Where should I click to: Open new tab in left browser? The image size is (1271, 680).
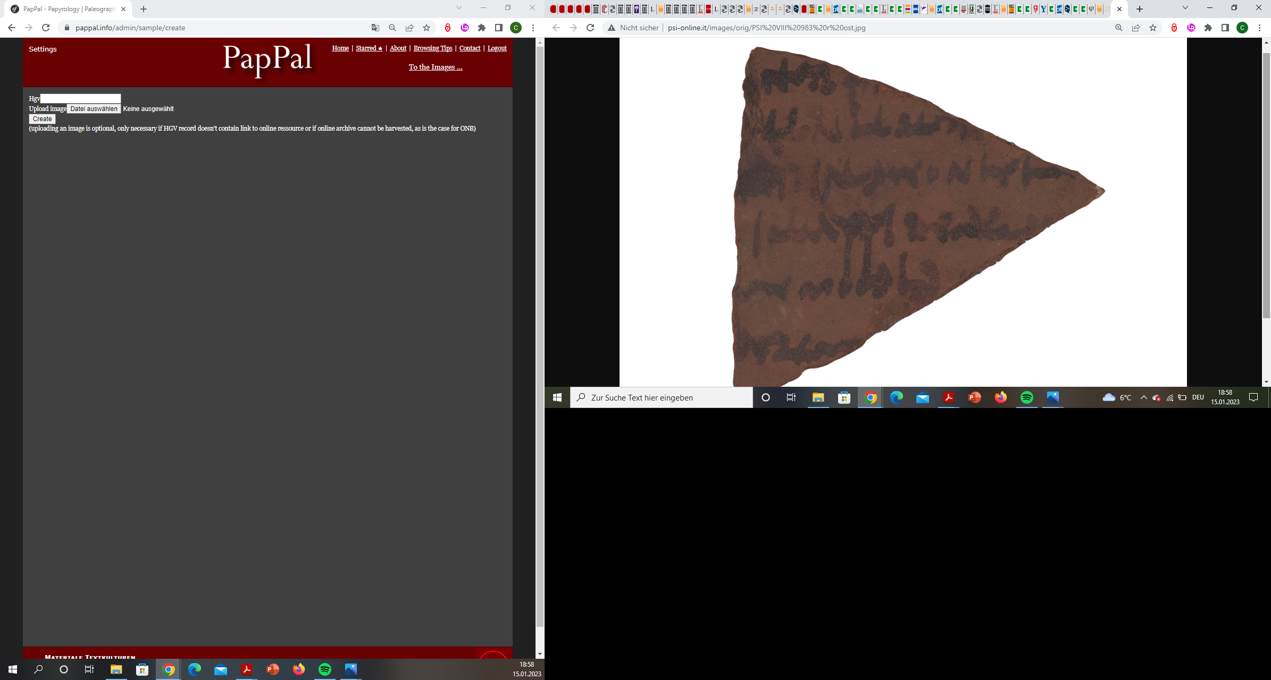point(144,9)
